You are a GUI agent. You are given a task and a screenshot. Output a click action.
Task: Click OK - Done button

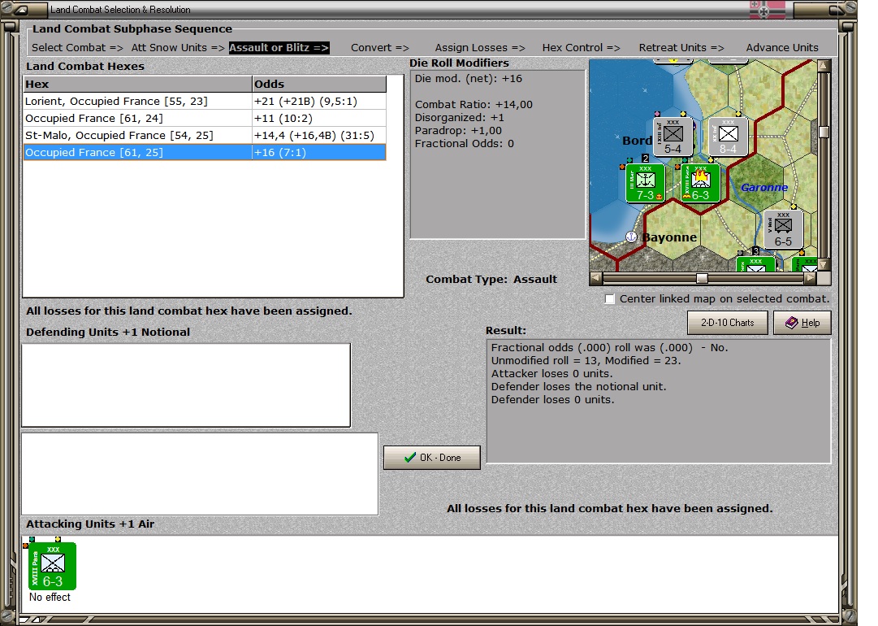(432, 458)
